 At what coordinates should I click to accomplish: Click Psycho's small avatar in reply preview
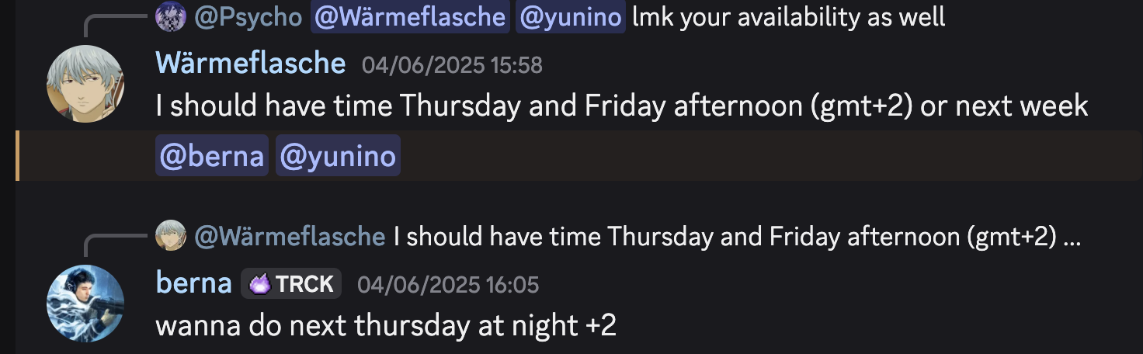(171, 16)
